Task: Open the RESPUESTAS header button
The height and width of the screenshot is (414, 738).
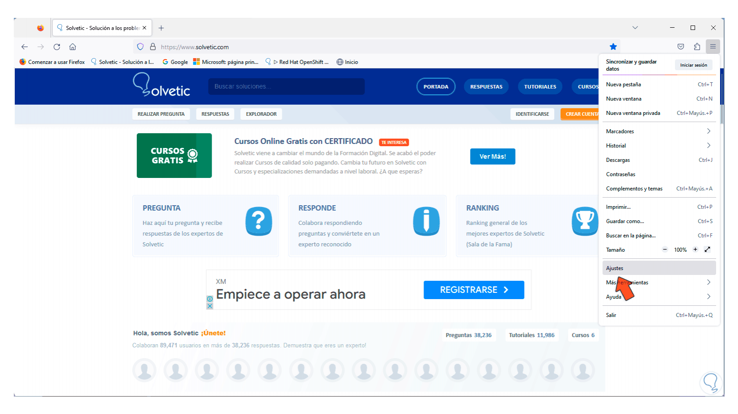Action: [486, 87]
